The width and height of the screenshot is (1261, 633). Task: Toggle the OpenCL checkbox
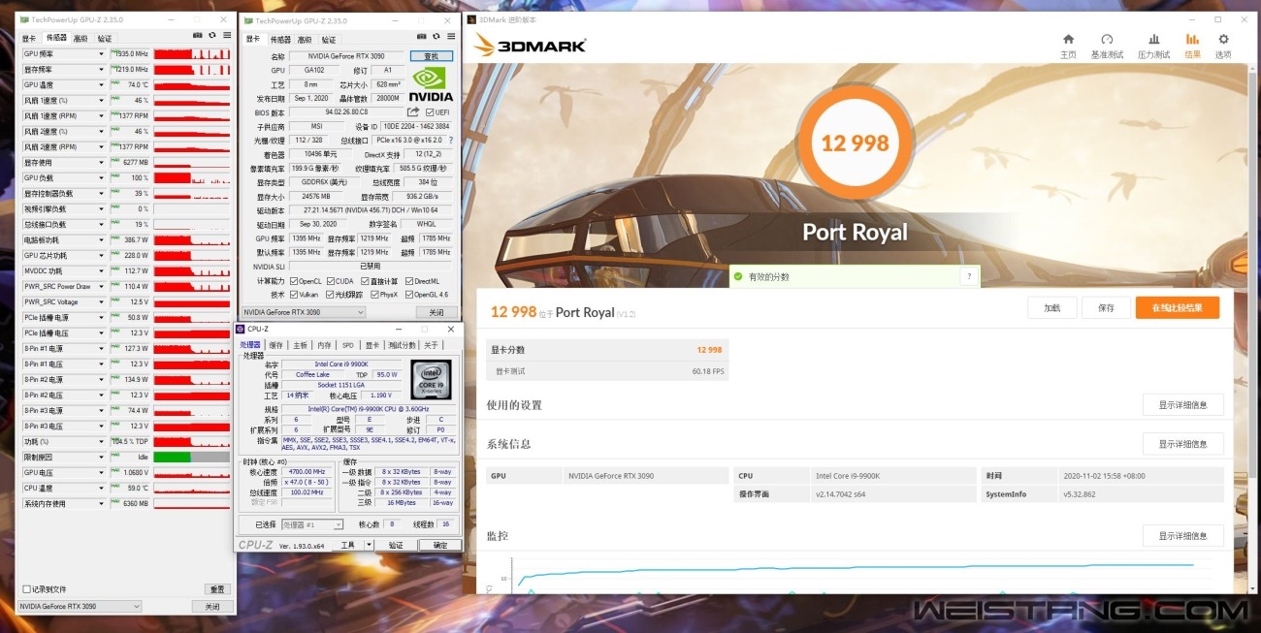coord(292,281)
